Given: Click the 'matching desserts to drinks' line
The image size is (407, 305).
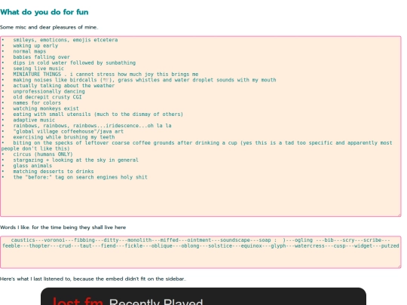Looking at the screenshot, I should click(54, 171).
